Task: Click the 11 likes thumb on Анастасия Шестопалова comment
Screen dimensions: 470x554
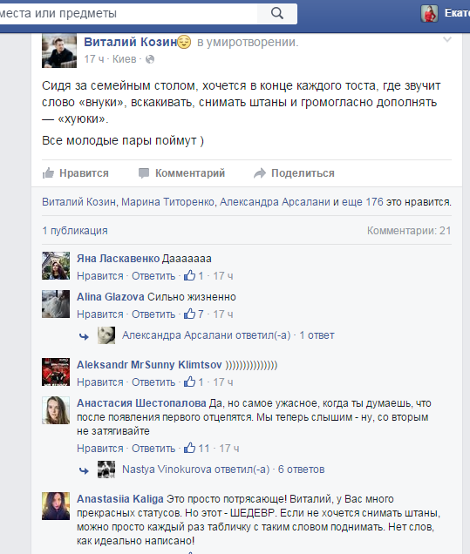Action: [x=196, y=448]
